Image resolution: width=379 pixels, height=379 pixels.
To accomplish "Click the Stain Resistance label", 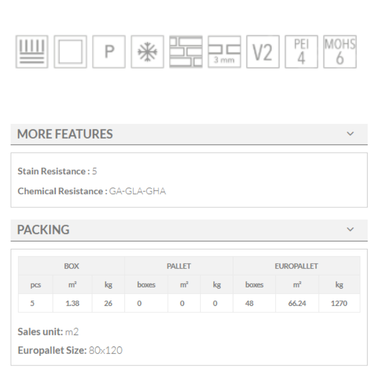I will (53, 171).
